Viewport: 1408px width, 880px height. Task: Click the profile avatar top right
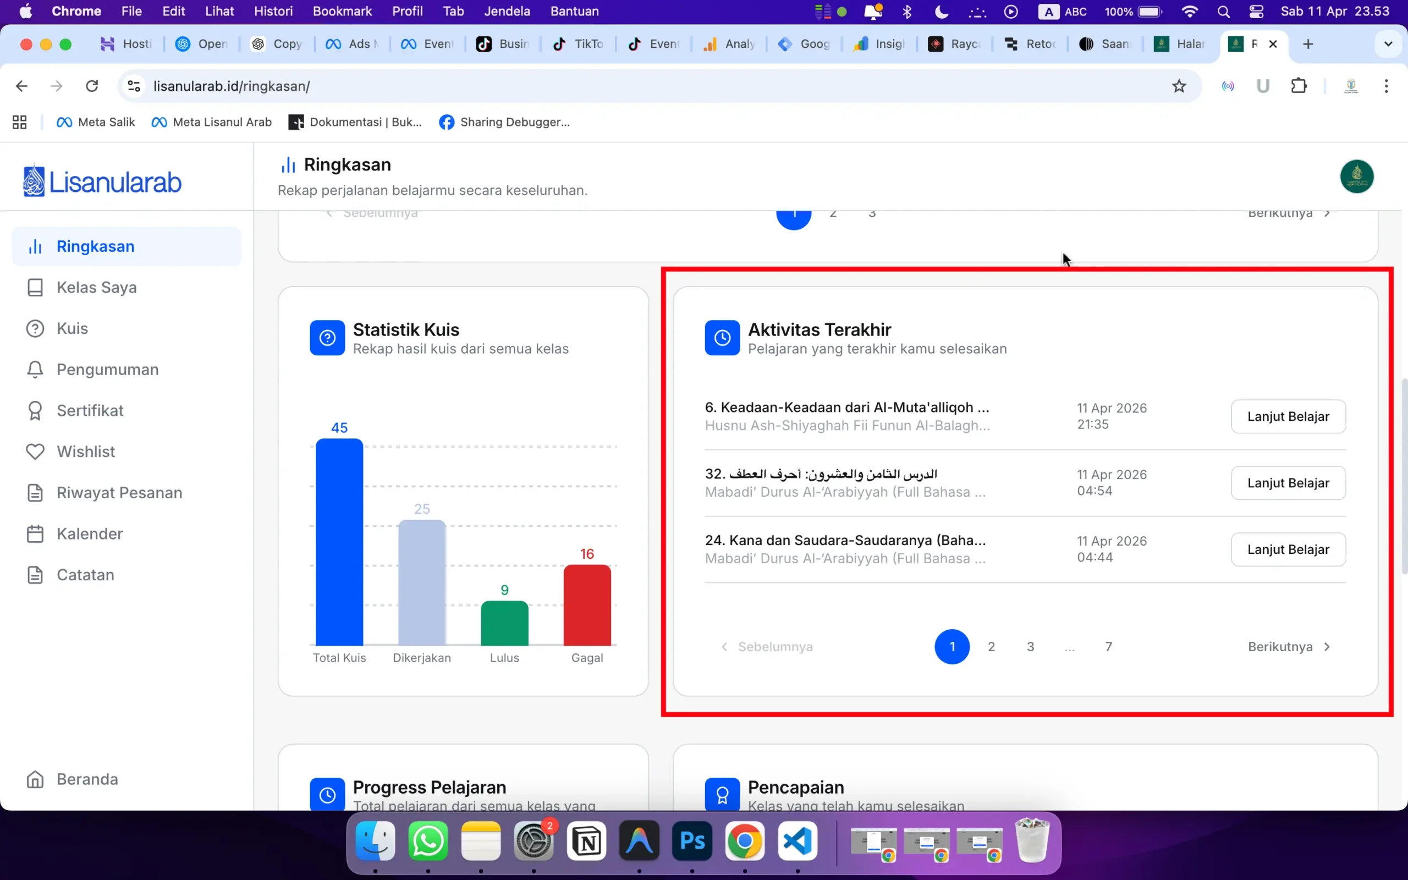pos(1356,177)
